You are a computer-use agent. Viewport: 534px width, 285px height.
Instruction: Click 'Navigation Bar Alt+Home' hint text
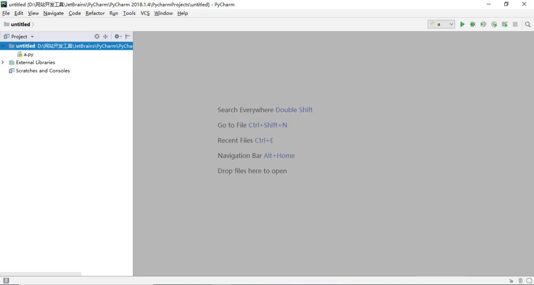[x=256, y=156]
